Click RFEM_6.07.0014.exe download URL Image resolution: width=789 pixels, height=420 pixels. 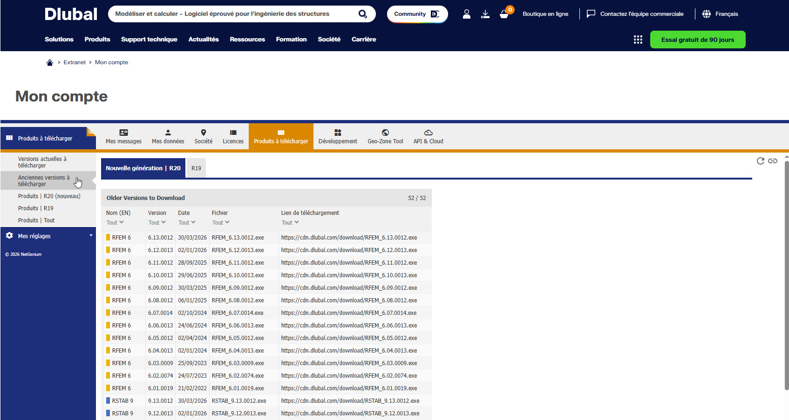point(349,313)
